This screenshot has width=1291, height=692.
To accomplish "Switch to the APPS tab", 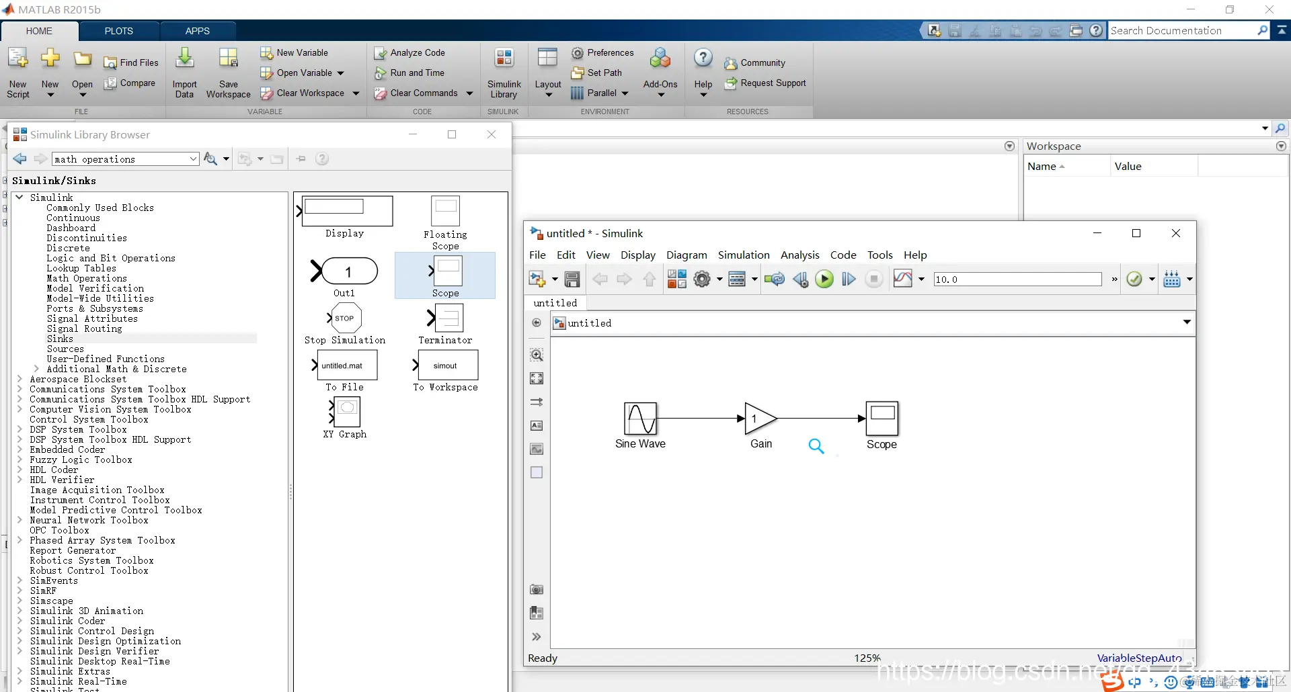I will pyautogui.click(x=198, y=31).
